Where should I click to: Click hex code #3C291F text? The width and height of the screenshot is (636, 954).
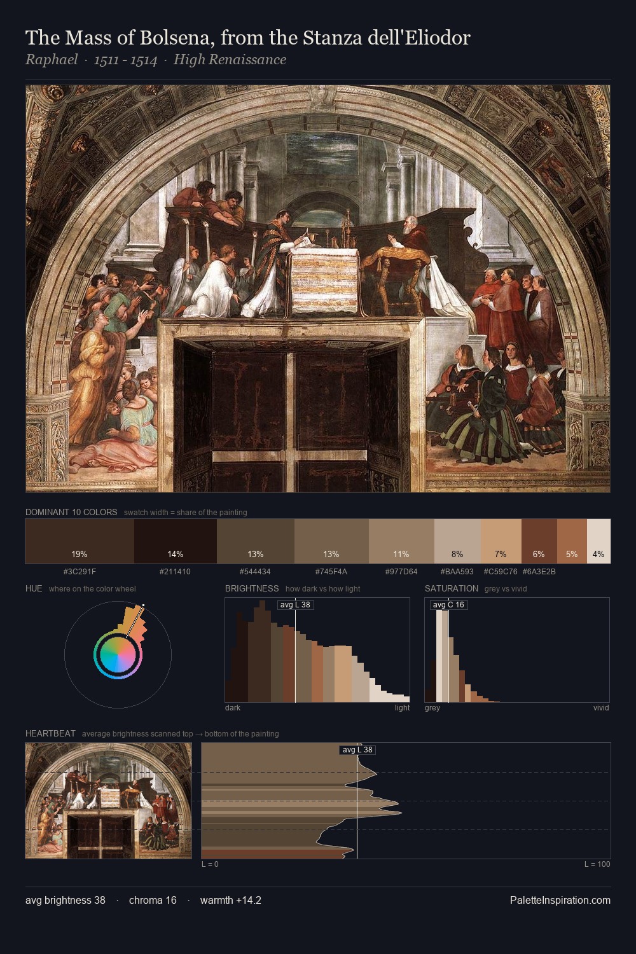coord(79,572)
